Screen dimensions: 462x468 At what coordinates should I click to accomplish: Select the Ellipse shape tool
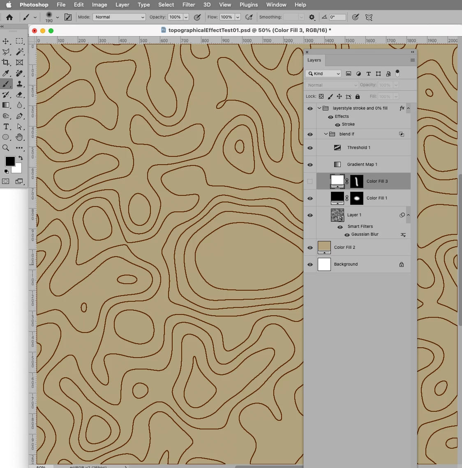tap(6, 137)
